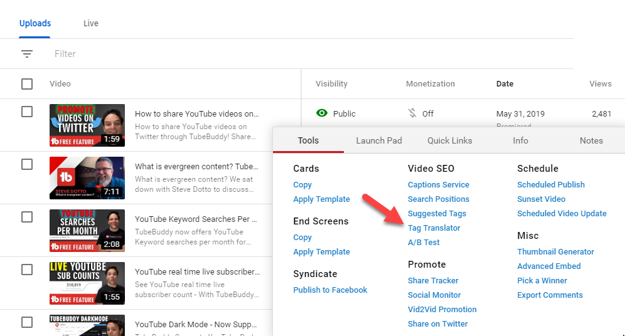This screenshot has width=625, height=336.
Task: Open the Promote Videos on Twitter thumbnail
Action: pyautogui.click(x=87, y=125)
